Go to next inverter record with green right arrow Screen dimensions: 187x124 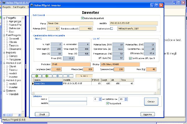pos(47,76)
